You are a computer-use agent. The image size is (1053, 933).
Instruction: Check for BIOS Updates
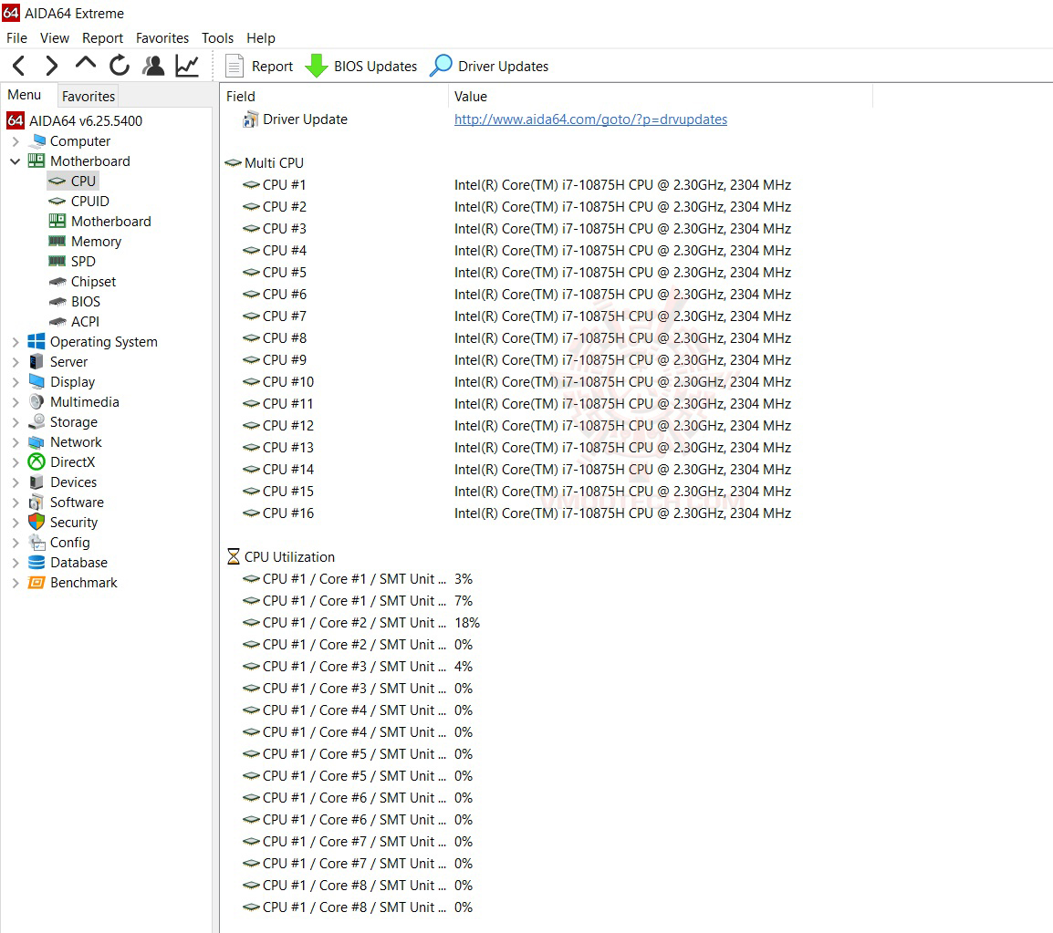coord(360,66)
